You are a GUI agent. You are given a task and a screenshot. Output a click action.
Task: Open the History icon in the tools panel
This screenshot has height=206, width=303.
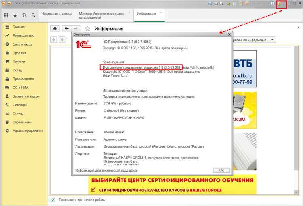(24, 15)
